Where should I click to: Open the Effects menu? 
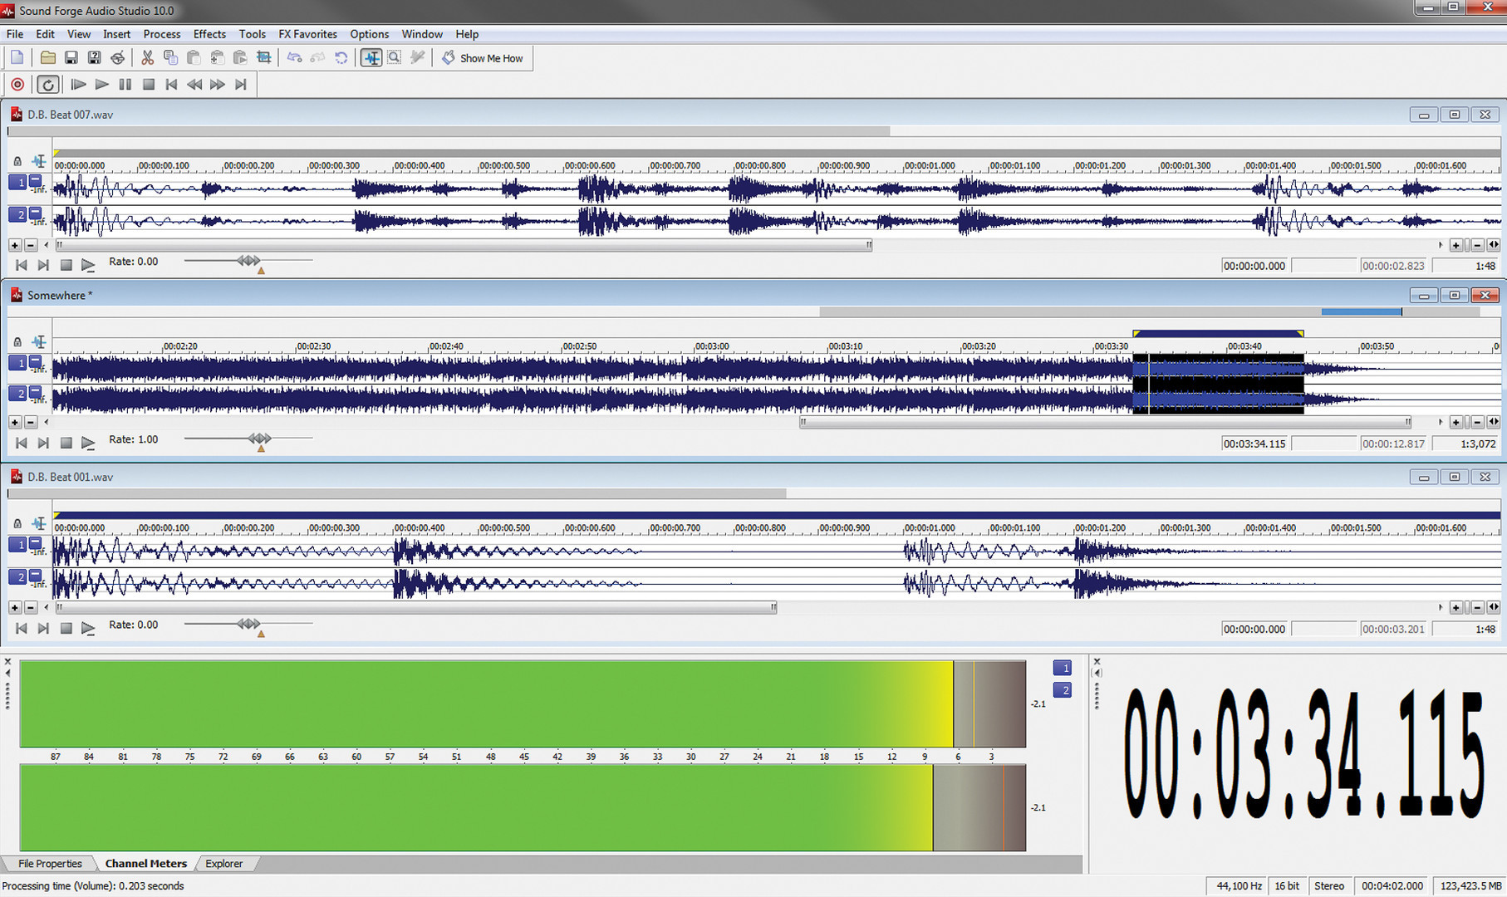point(209,34)
